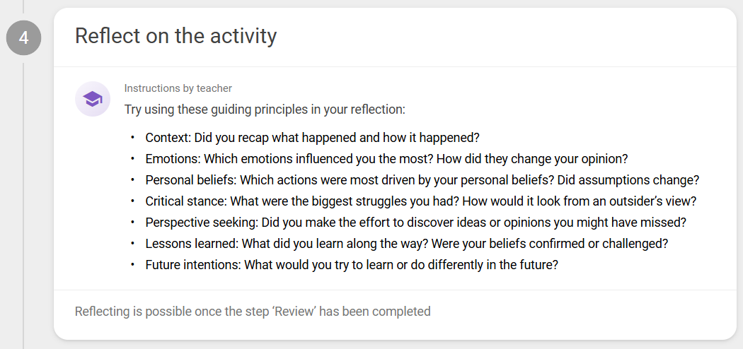Click the bullet dot before Critical stance
743x349 pixels.
pos(133,201)
